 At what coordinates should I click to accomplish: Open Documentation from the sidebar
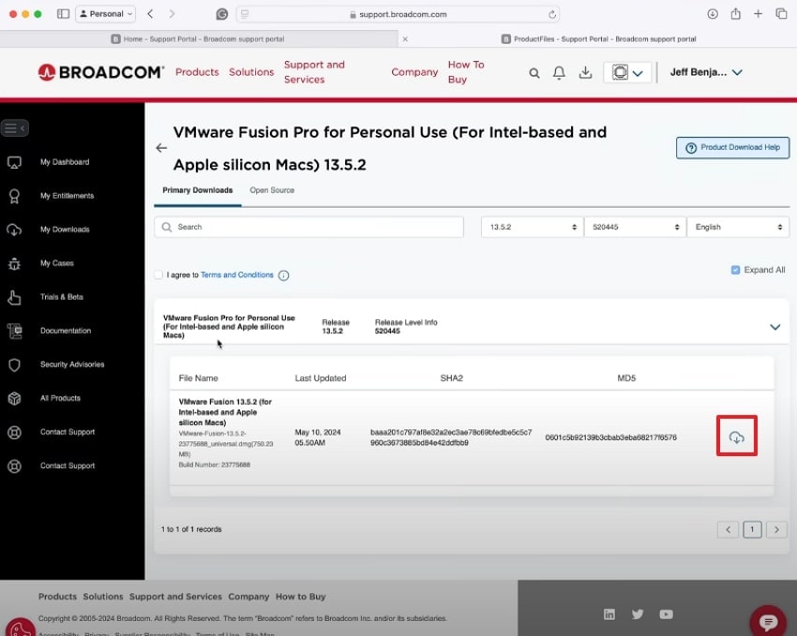pos(66,331)
